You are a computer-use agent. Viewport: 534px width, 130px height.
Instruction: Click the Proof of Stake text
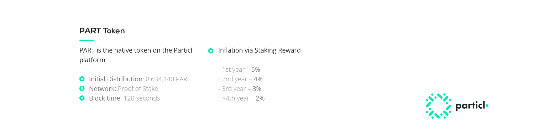pos(138,88)
